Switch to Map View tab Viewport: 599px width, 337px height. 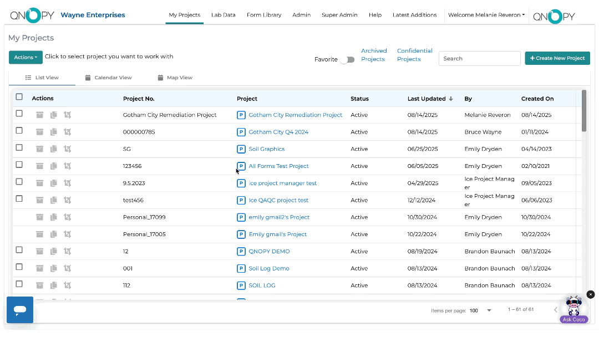click(175, 78)
